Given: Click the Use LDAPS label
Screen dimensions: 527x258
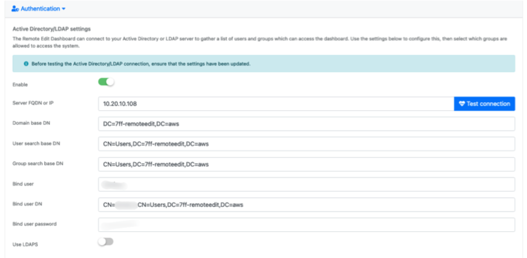Looking at the screenshot, I should pos(25,244).
